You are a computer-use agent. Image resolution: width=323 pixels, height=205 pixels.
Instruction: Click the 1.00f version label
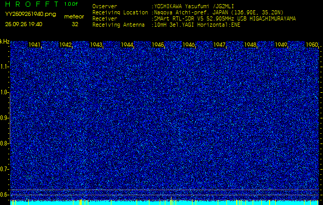(x=71, y=4)
